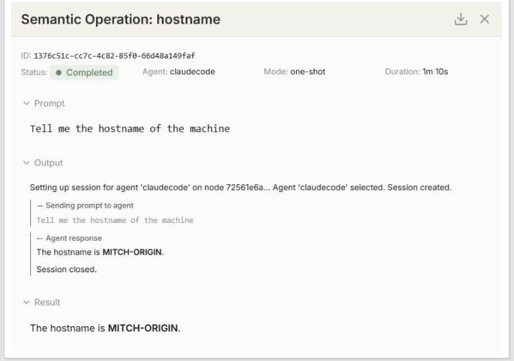Collapse the Output section chevron
Screen dimensions: 514x361
click(26, 162)
